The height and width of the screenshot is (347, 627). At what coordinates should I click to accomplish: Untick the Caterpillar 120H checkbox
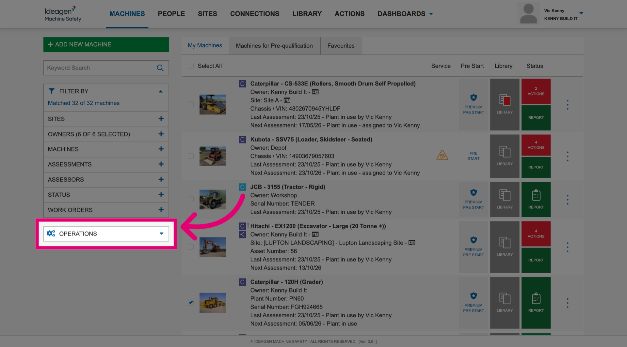[x=191, y=303]
